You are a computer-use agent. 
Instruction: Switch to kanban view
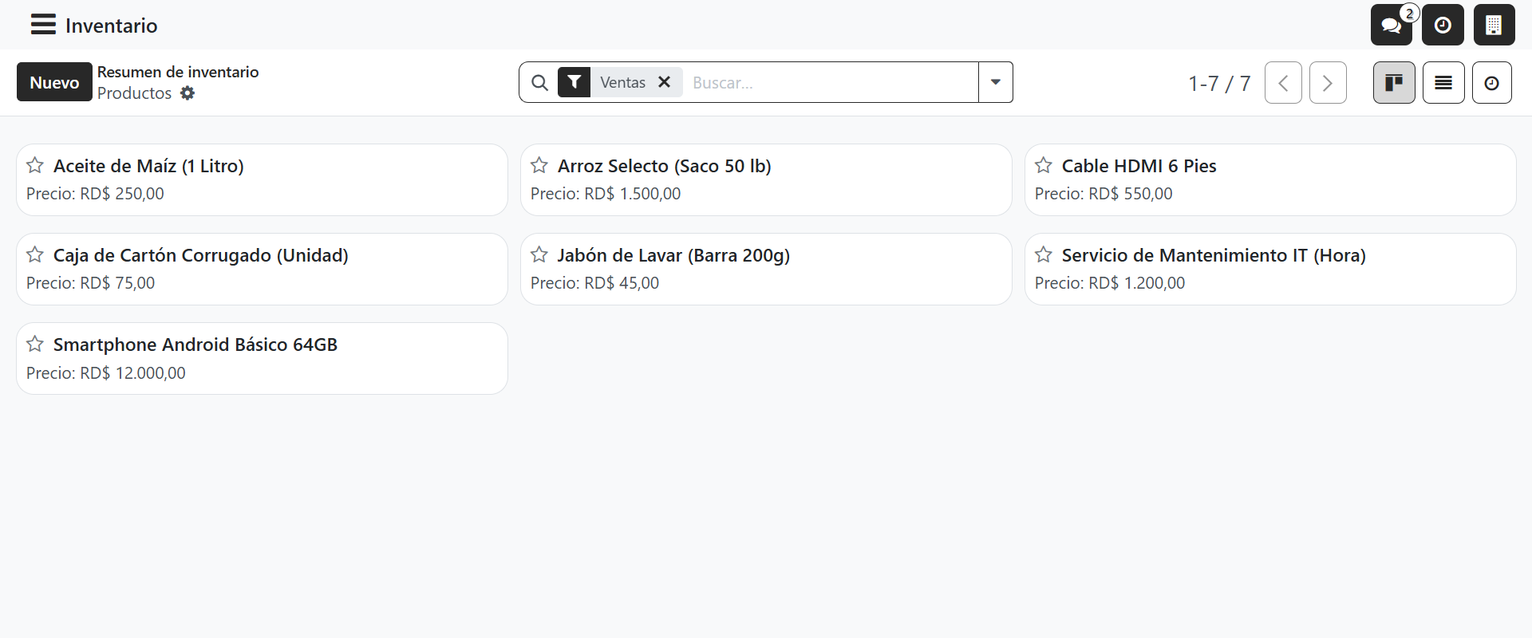(1394, 83)
